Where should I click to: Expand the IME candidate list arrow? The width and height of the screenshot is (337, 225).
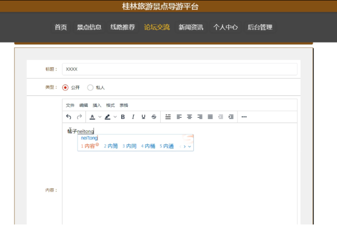click(189, 146)
